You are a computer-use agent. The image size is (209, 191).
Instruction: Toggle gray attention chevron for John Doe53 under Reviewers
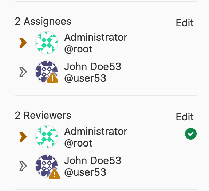click(23, 166)
